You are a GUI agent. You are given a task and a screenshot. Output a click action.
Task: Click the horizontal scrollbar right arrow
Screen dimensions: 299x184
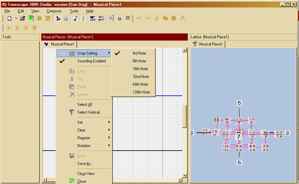(x=180, y=180)
